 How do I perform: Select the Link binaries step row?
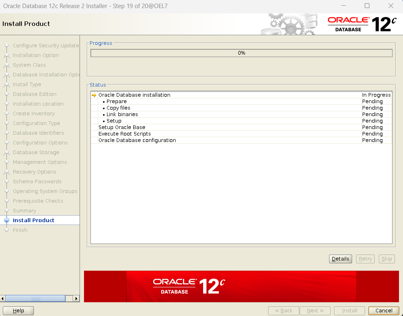(x=241, y=115)
